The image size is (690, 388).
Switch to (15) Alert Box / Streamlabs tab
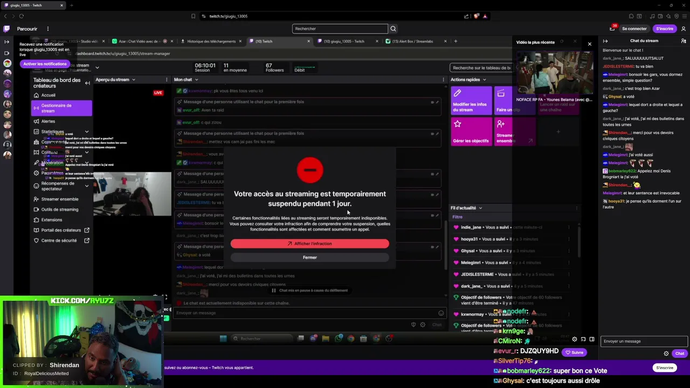tap(417, 41)
